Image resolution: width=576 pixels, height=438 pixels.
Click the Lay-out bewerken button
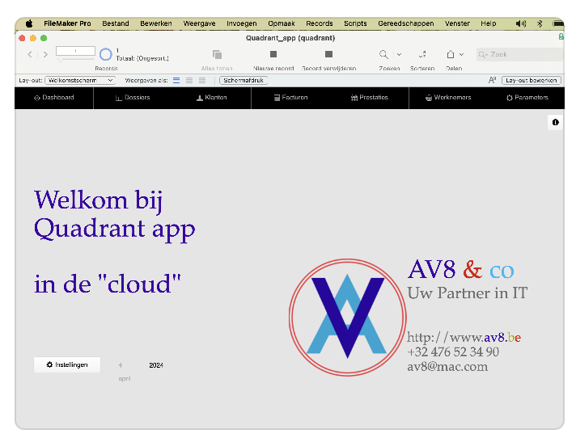point(532,80)
